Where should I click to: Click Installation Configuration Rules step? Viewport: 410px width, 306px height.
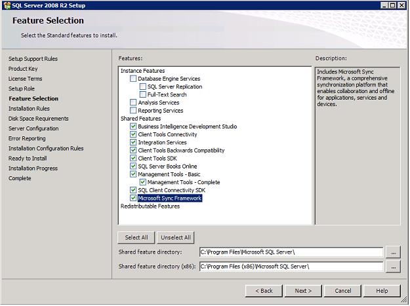(x=46, y=148)
